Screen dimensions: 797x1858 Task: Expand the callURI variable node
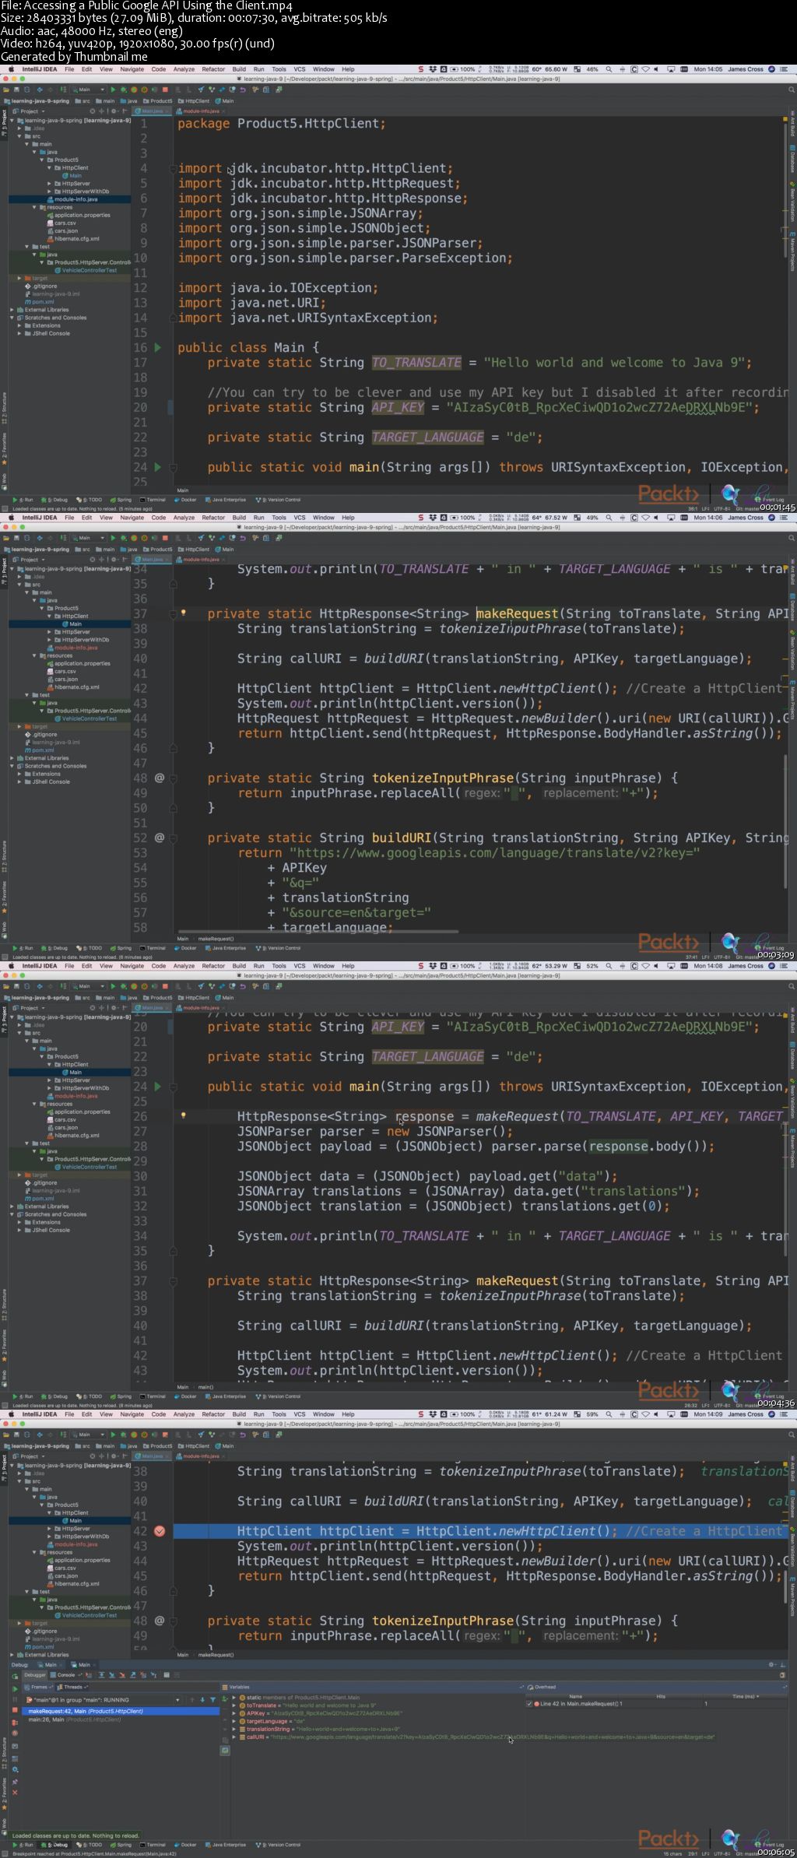point(233,1737)
